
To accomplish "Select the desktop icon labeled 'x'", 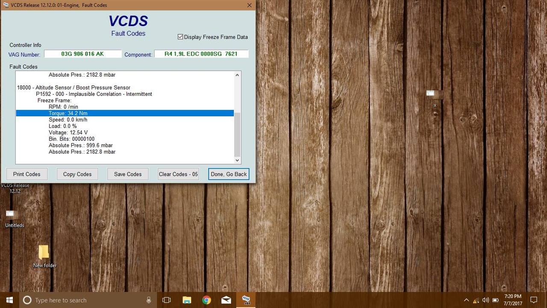I will point(435,98).
